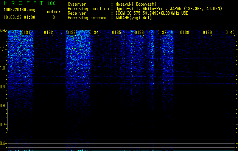Click the 0.8 kHz axis label

(x=3, y=106)
